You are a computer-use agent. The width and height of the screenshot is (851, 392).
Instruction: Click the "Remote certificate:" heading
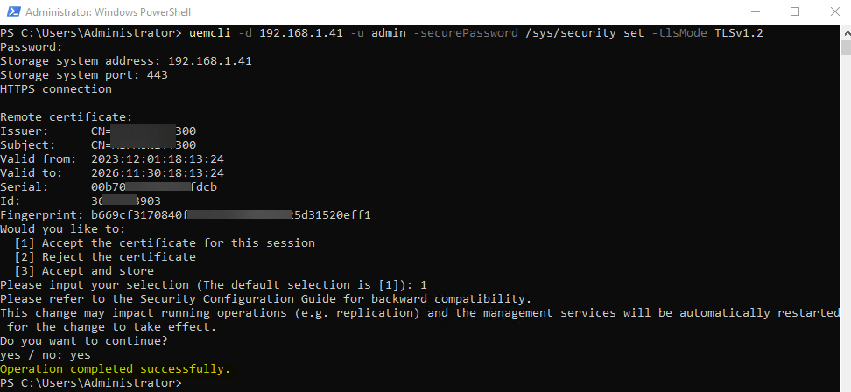pos(67,117)
